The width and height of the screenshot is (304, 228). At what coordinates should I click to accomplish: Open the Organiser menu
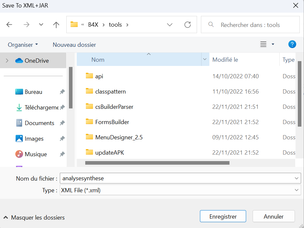pyautogui.click(x=23, y=45)
